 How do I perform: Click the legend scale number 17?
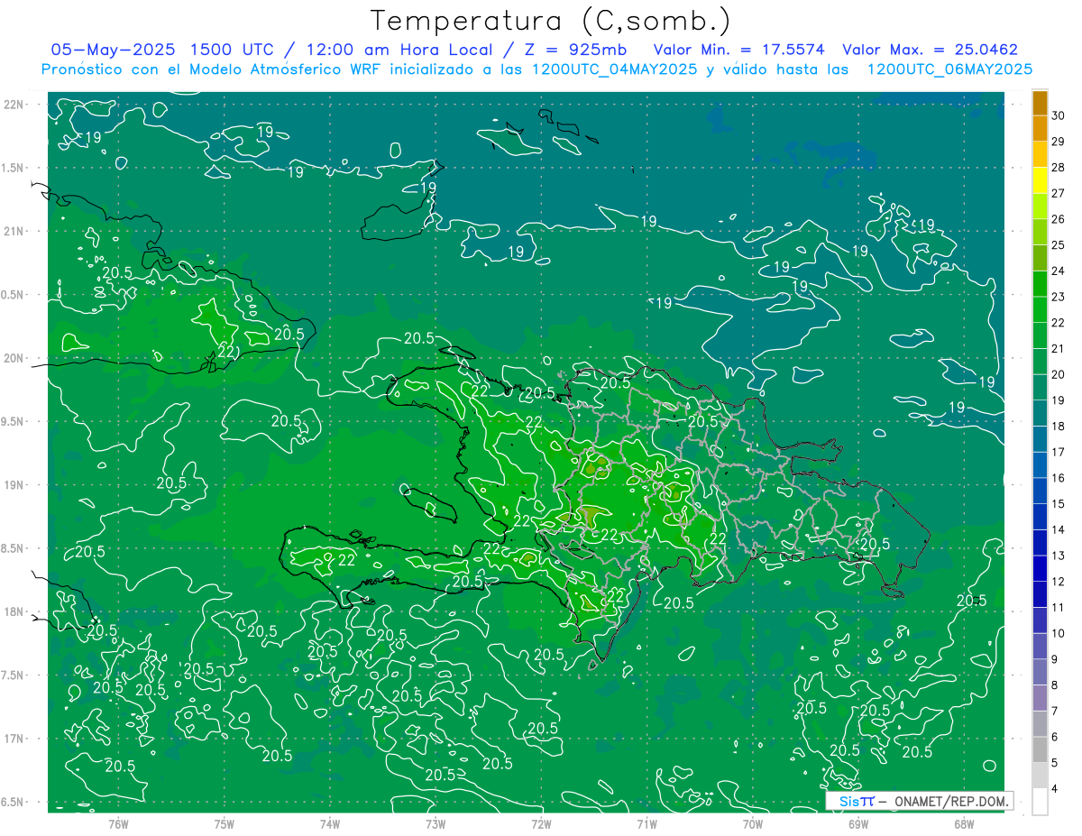(x=1058, y=452)
